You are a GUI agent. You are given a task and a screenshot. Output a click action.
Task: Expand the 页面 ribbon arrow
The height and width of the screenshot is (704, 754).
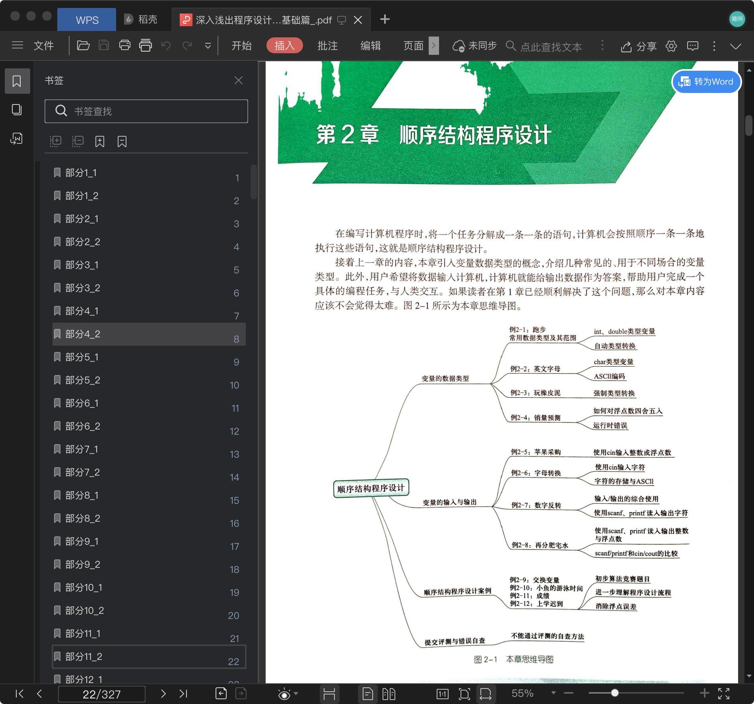pyautogui.click(x=433, y=45)
